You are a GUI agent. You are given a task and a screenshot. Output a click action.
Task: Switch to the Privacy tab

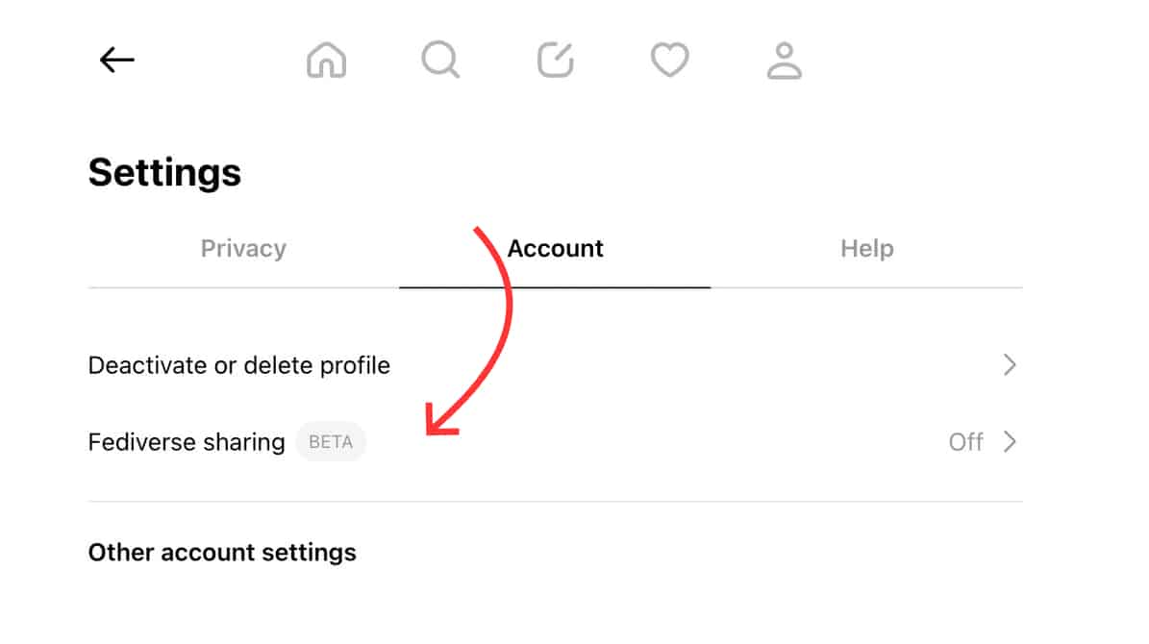tap(243, 248)
